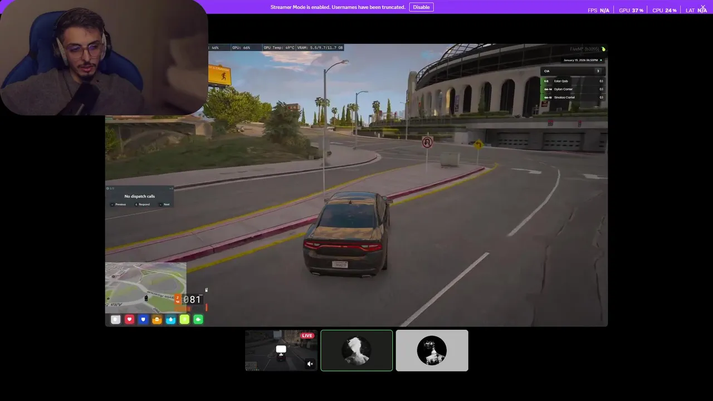Viewport: 713px width, 401px height.
Task: Click the monitor icon on stream thumbnail
Action: point(281,350)
